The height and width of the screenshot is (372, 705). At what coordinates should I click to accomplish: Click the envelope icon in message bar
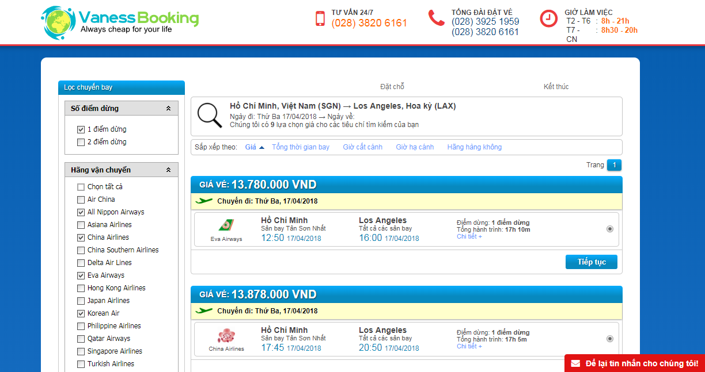[575, 363]
